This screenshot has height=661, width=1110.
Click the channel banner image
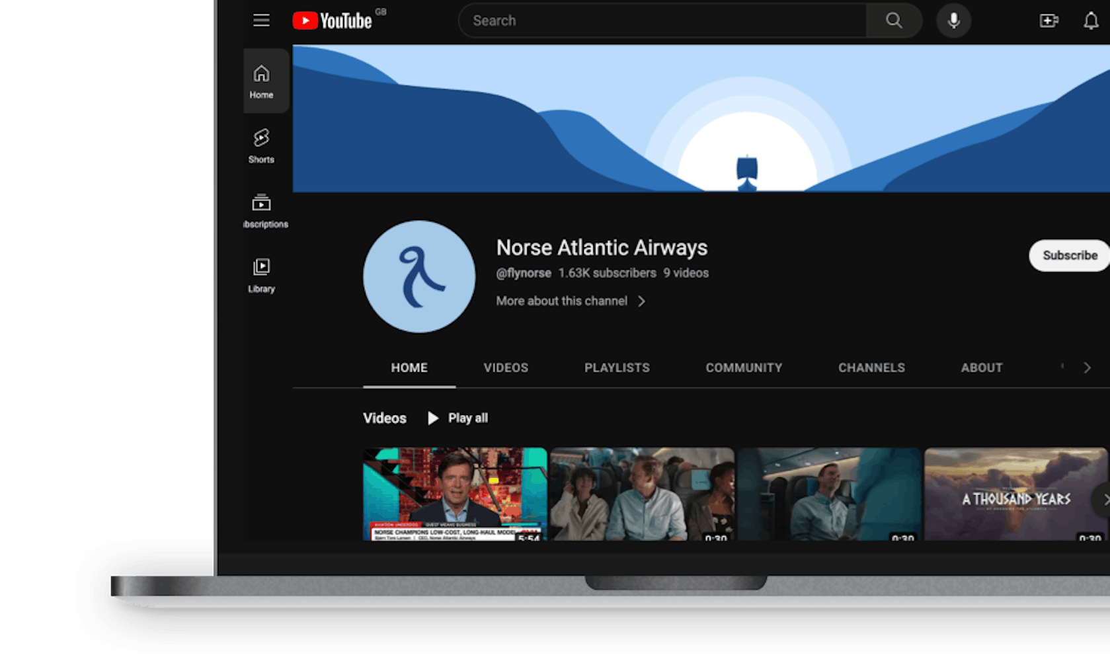click(701, 118)
